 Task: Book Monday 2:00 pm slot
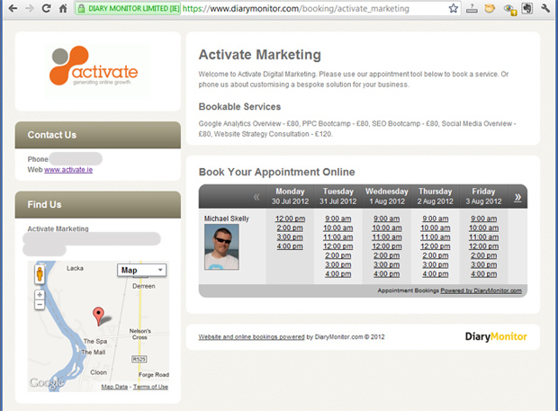tap(290, 228)
